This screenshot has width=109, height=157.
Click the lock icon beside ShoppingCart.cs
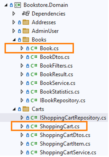pyautogui.click(x=28, y=127)
